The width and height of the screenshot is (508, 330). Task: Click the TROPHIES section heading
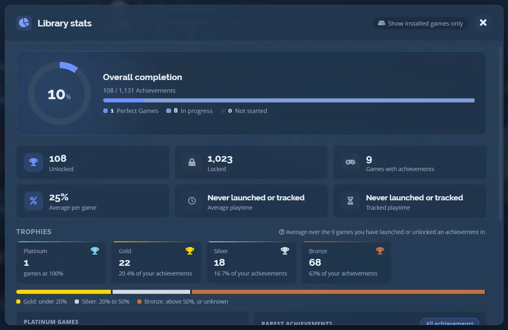(x=34, y=232)
